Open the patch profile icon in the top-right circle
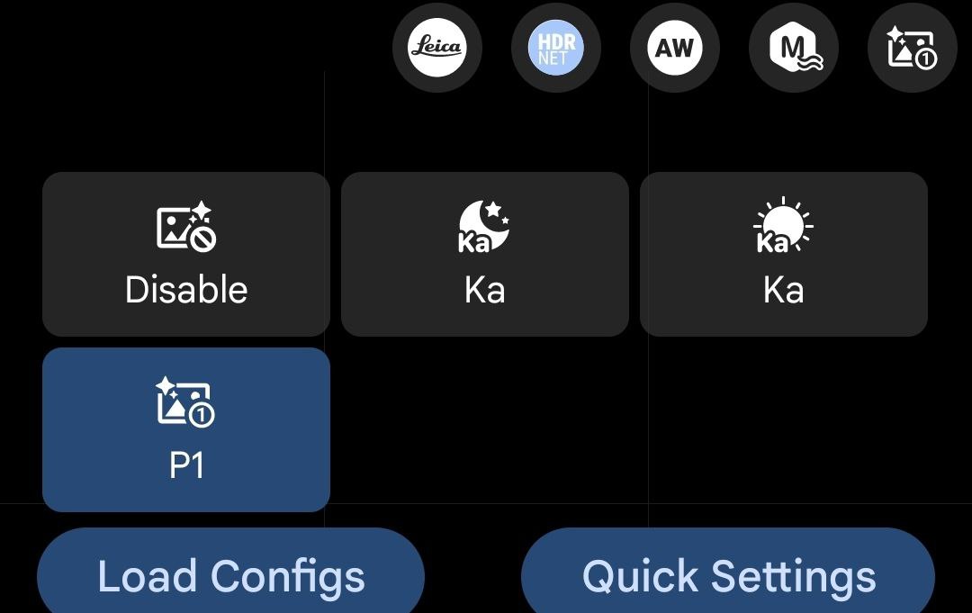This screenshot has width=972, height=613. (913, 48)
